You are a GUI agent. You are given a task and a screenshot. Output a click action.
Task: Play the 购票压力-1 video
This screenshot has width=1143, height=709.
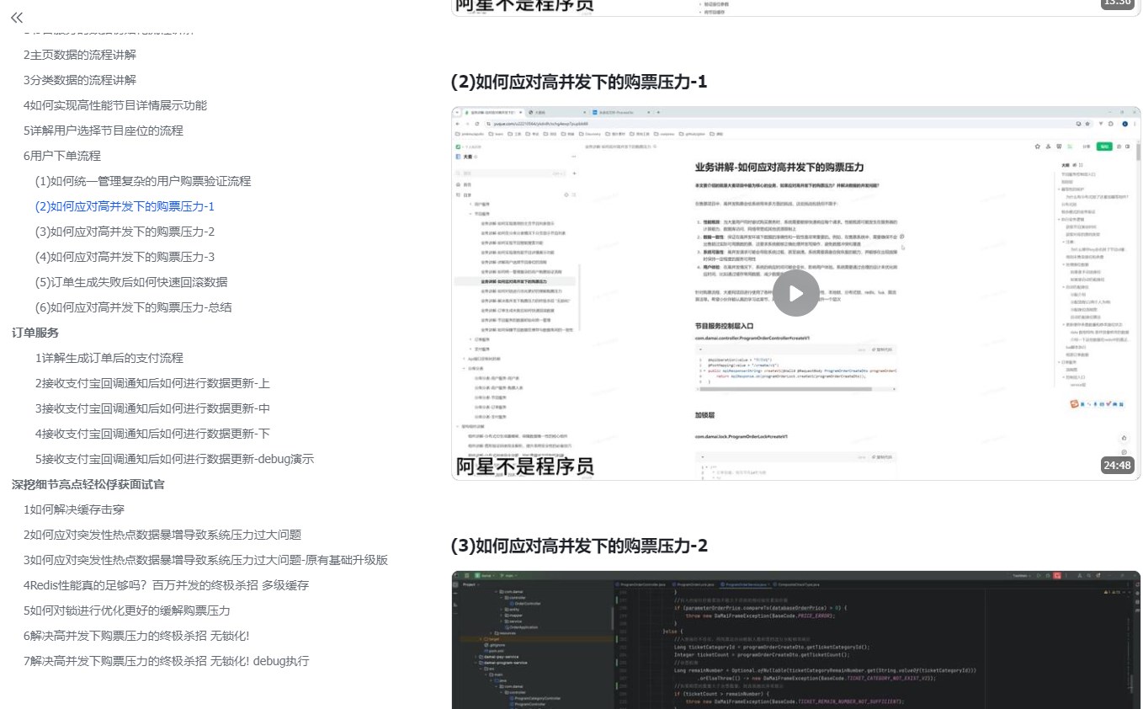[x=795, y=293]
